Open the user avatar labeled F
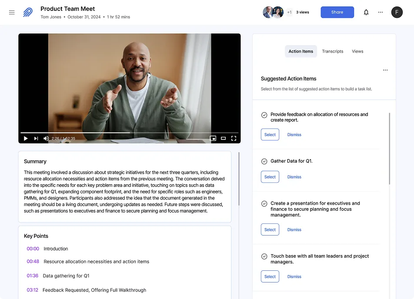Image resolution: width=414 pixels, height=299 pixels. click(397, 12)
